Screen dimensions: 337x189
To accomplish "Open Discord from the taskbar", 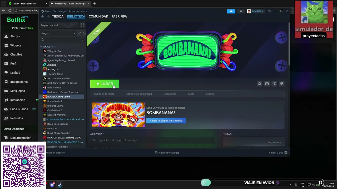I will tap(52, 185).
